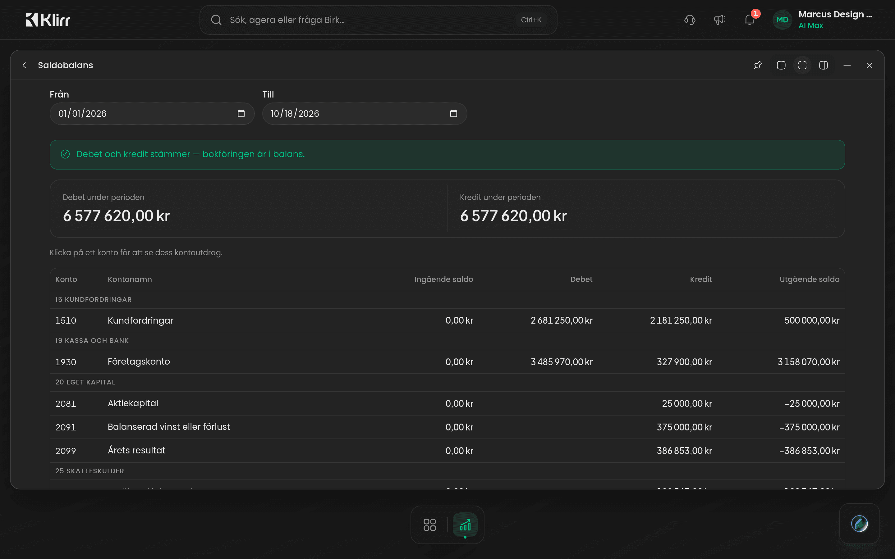Screen dimensions: 895x559
Task: Click 3 158 070,00 kr utgående saldo
Action: point(809,362)
